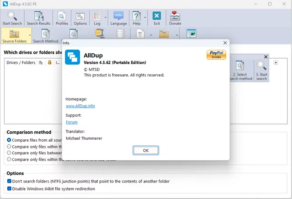292x199 pixels.
Task: Click the 3. Start search step
Action: [x=261, y=71]
